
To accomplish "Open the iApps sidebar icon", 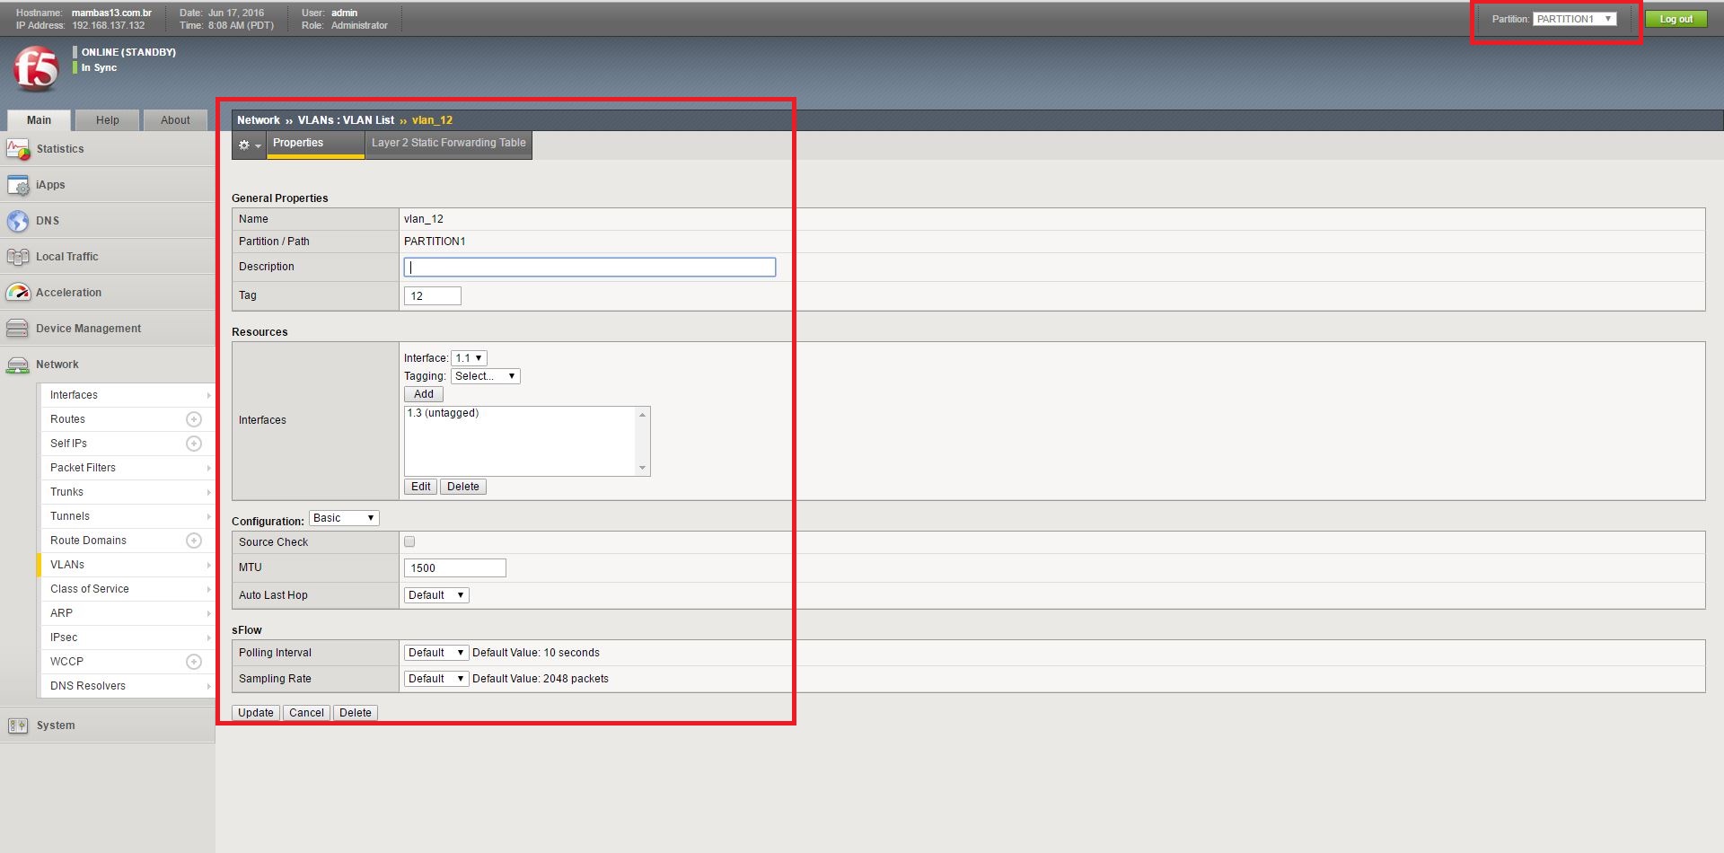I will point(18,185).
